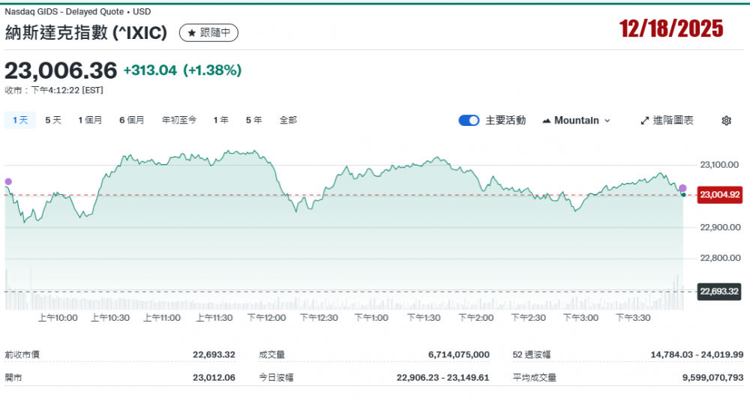Image resolution: width=750 pixels, height=398 pixels.
Task: Click purple event marker at chart right edge
Action: coord(682,187)
